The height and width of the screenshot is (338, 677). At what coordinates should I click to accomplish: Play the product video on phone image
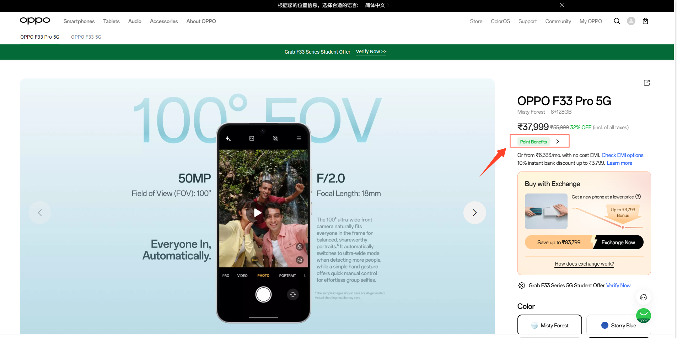pyautogui.click(x=258, y=213)
